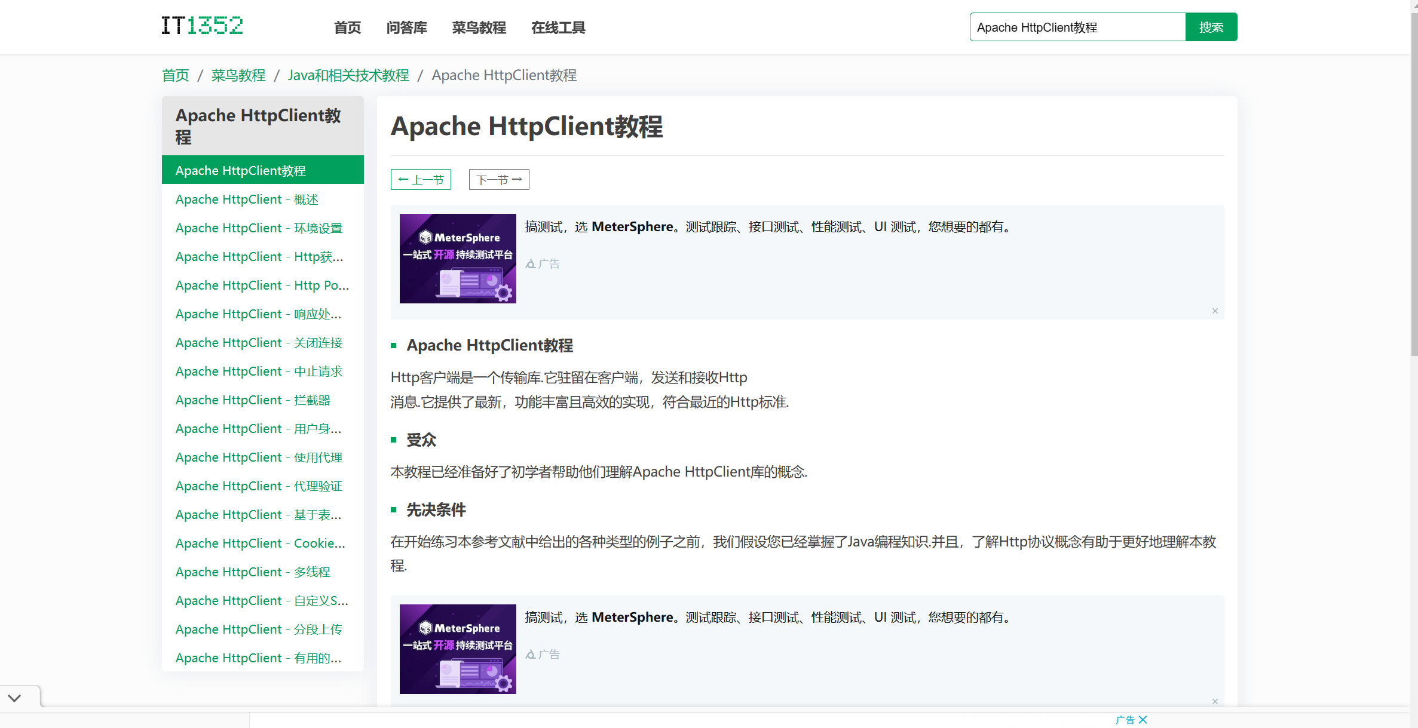This screenshot has width=1418, height=728.
Task: Close the bottom advertisement bar
Action: coord(1143,720)
